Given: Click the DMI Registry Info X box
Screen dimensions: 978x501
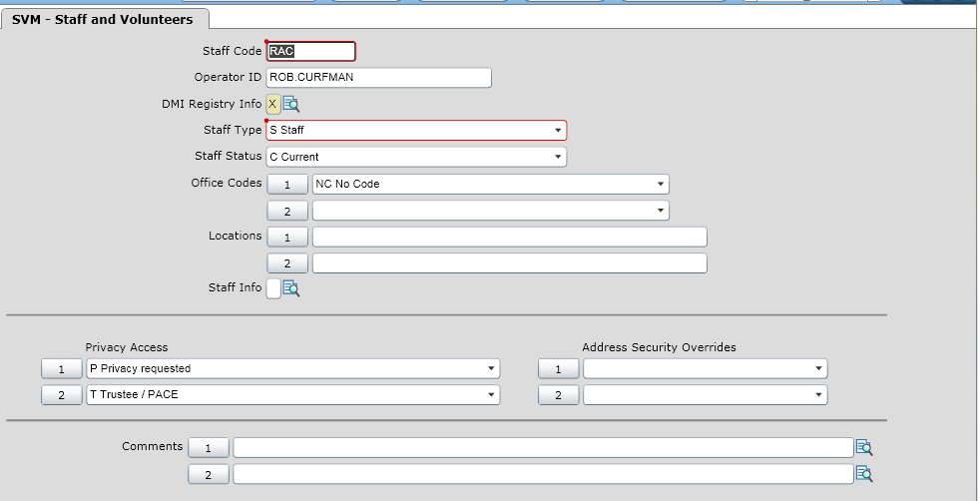Looking at the screenshot, I should pyautogui.click(x=273, y=104).
